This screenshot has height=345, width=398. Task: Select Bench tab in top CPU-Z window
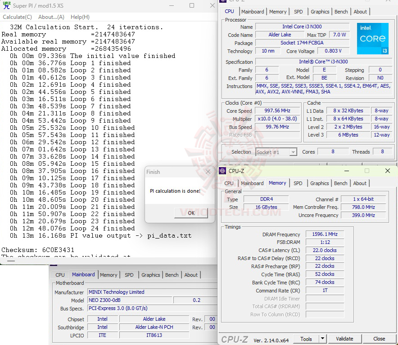click(341, 12)
